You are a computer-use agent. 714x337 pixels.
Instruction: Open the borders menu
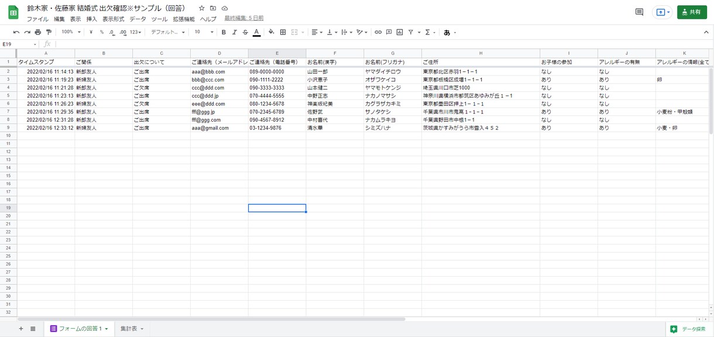click(x=283, y=32)
